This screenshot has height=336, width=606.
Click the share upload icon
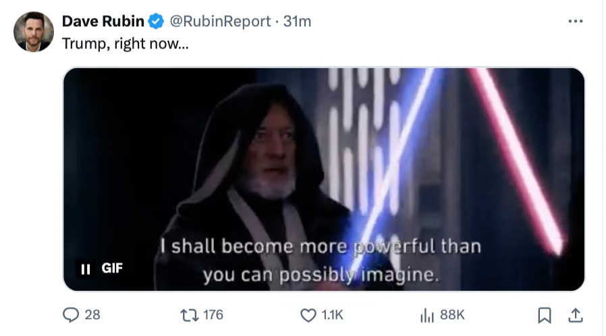576,315
